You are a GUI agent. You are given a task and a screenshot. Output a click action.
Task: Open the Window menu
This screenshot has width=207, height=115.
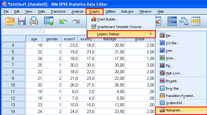(145, 11)
